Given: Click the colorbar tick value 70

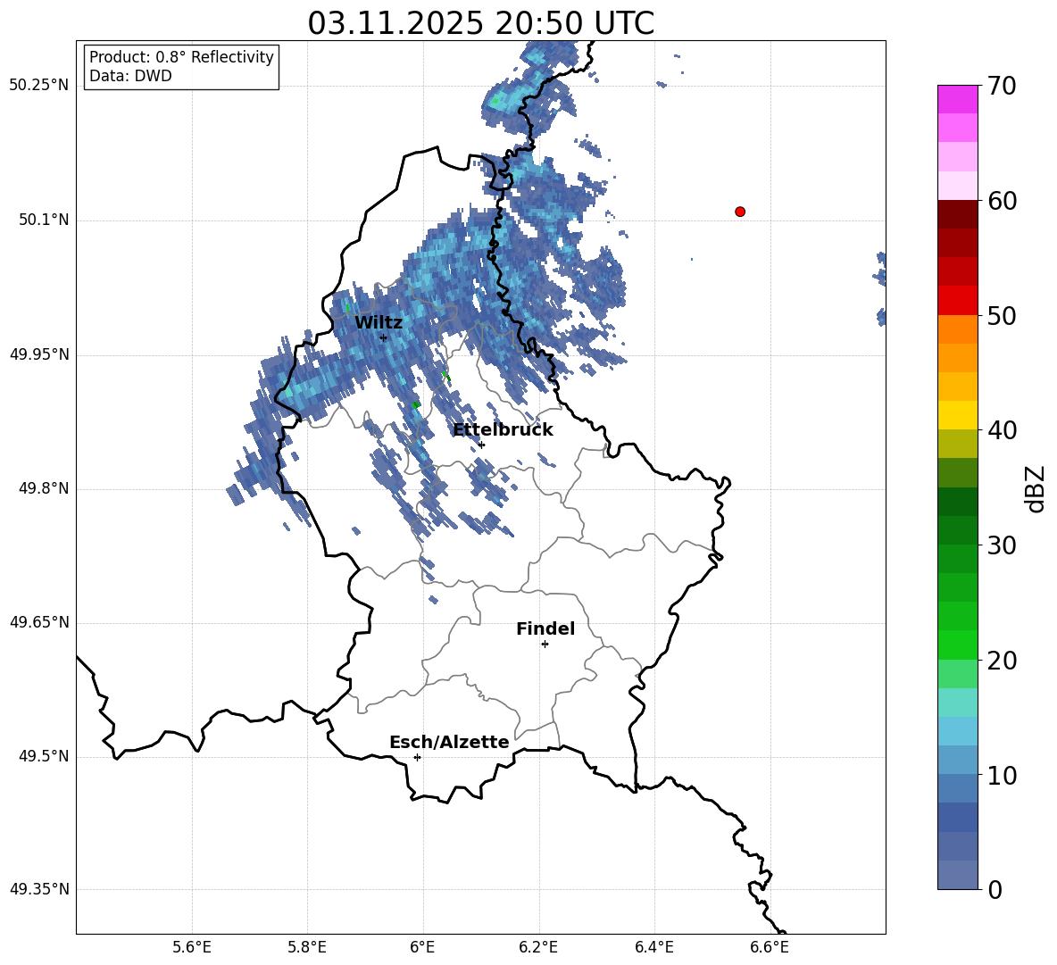Looking at the screenshot, I should (1002, 86).
